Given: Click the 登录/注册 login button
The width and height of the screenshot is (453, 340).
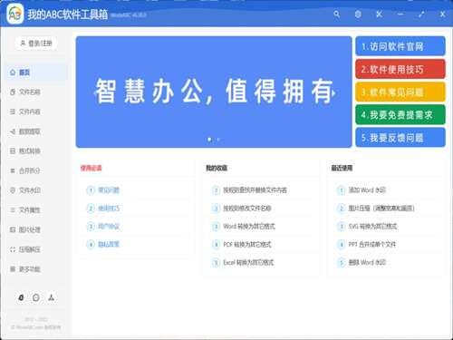Looking at the screenshot, I should click(36, 44).
